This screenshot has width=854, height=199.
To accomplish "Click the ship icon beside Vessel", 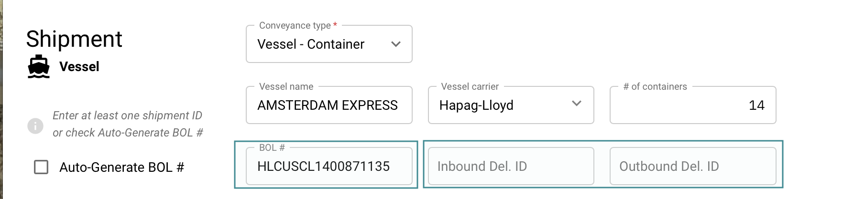I will point(39,67).
